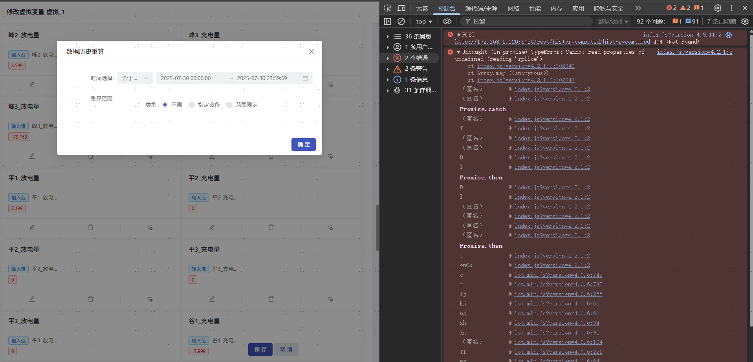Open the index.js?version=4.2.1:2:102940 stack link
This screenshot has height=362, width=753.
pyautogui.click(x=526, y=66)
